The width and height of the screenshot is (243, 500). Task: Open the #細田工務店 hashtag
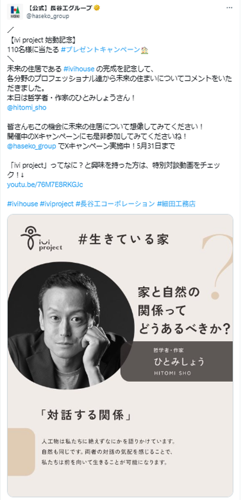tap(176, 204)
